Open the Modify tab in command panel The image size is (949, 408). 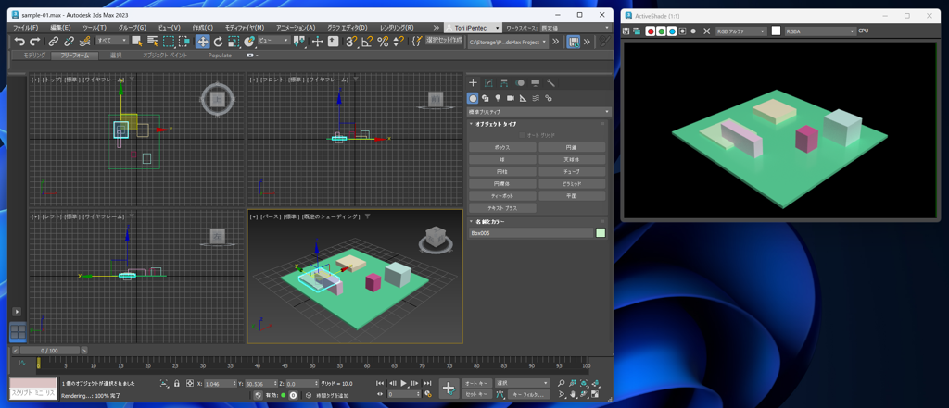(x=488, y=83)
